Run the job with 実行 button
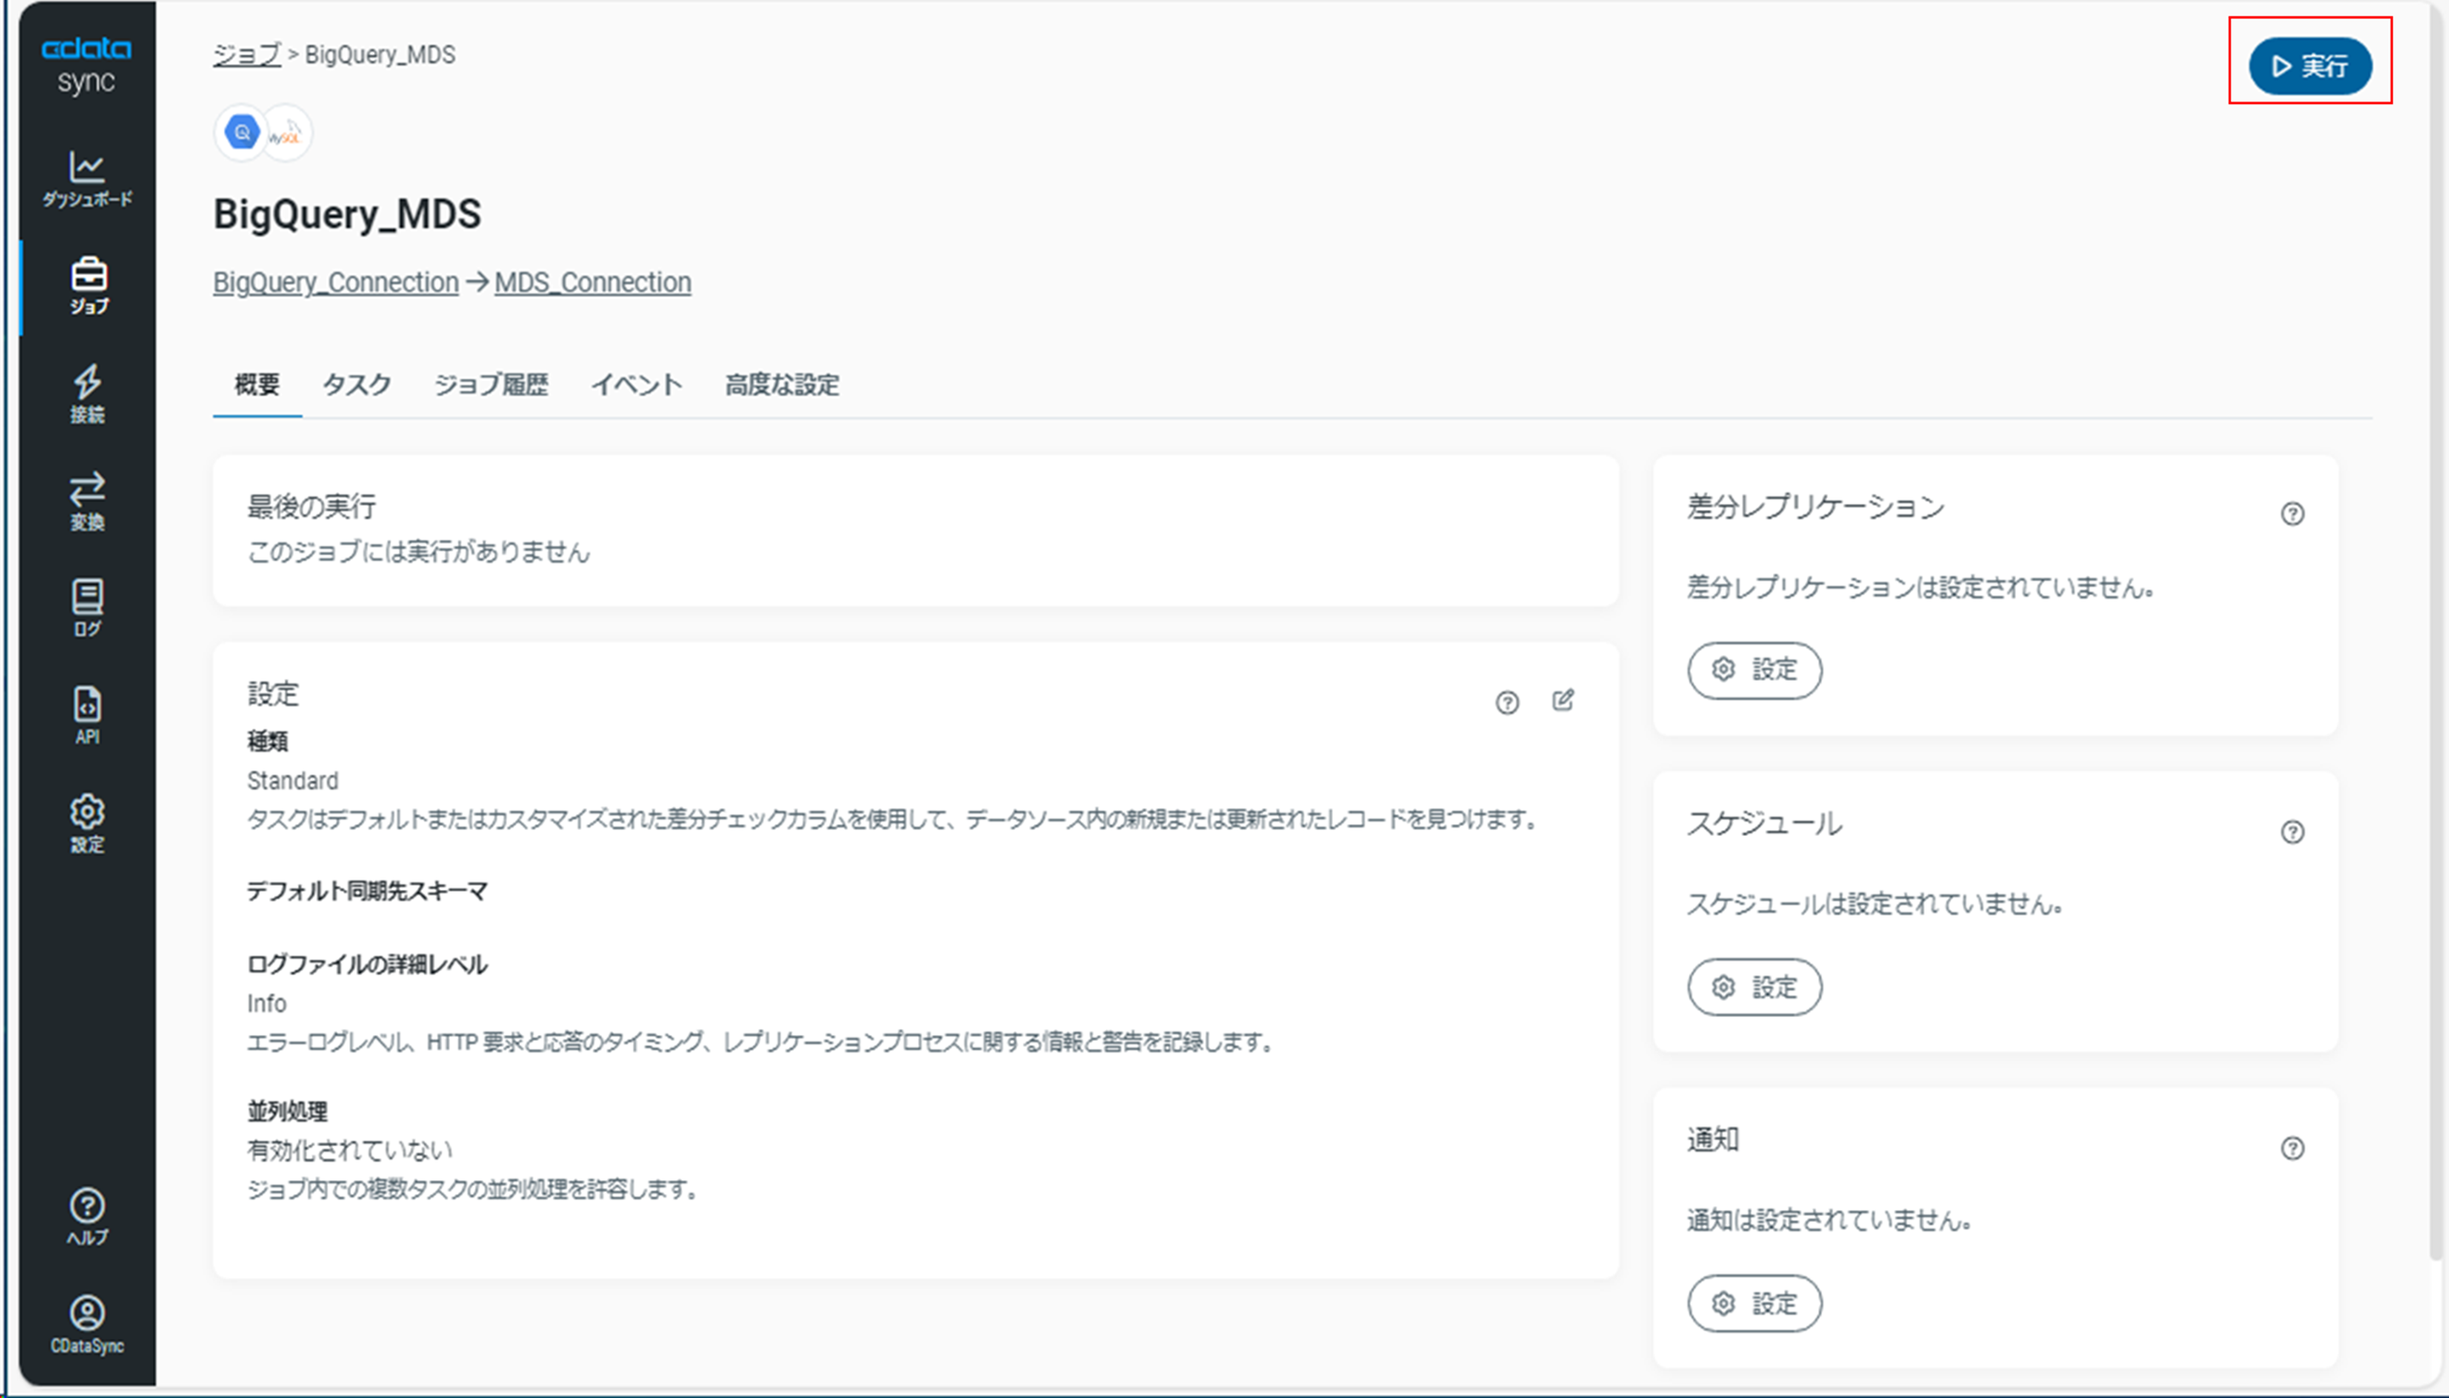 tap(2310, 67)
